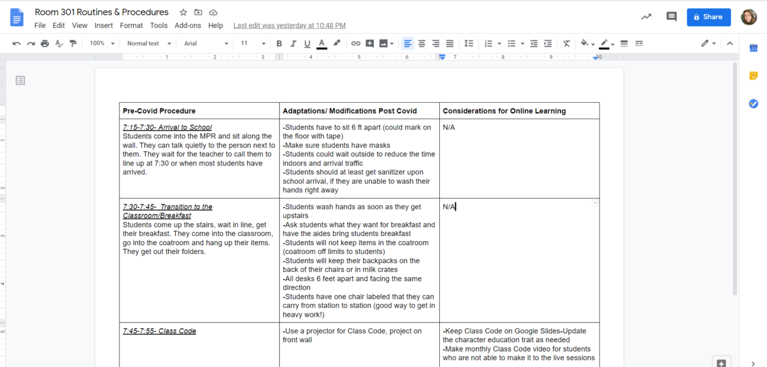Screen dimensions: 767x367
Task: Apply a bulleted list
Action: click(x=511, y=43)
